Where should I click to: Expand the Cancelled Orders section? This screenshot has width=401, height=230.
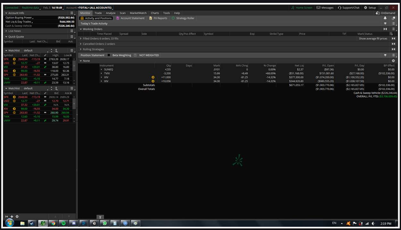[81, 44]
